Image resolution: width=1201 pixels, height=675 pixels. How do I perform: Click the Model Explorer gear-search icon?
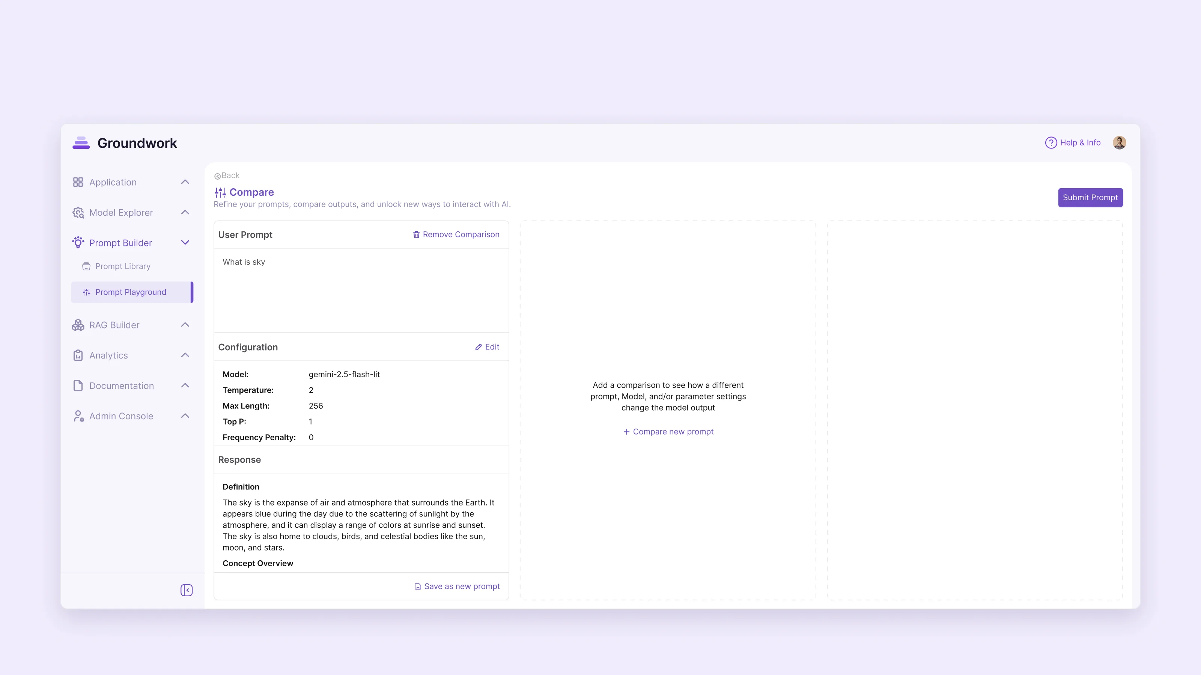click(x=78, y=212)
